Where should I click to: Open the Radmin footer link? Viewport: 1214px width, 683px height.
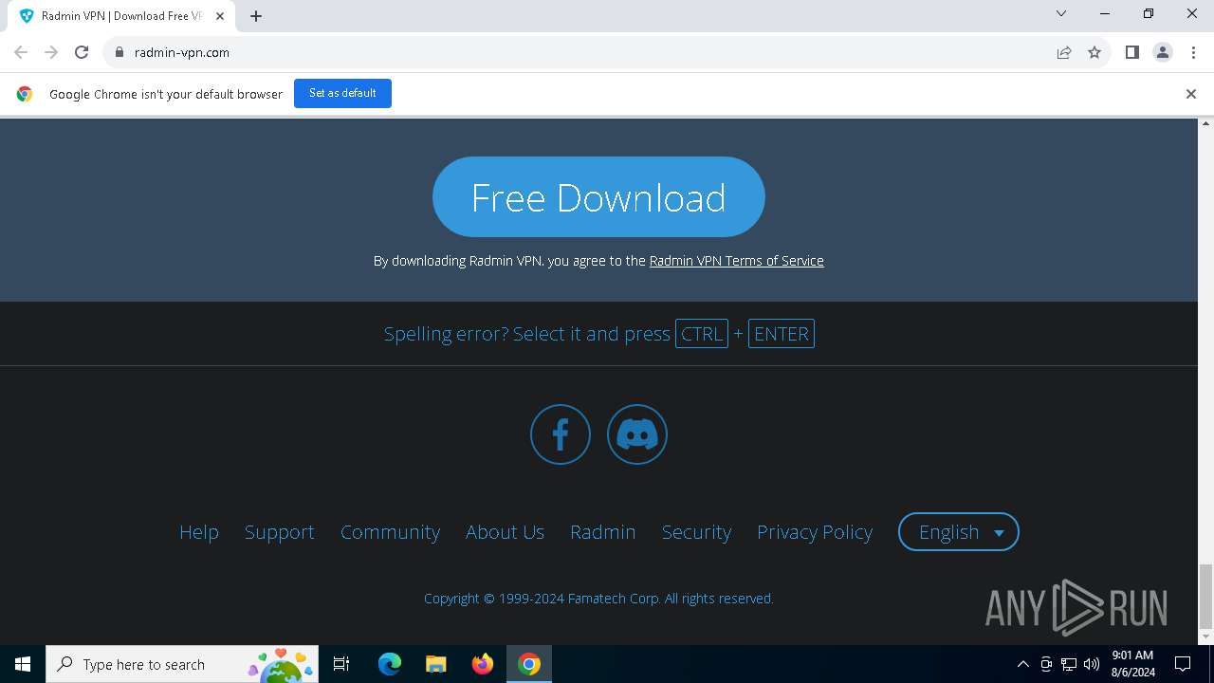tap(603, 532)
